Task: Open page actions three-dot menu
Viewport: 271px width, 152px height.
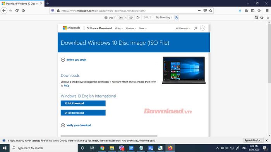Action: click(x=199, y=11)
